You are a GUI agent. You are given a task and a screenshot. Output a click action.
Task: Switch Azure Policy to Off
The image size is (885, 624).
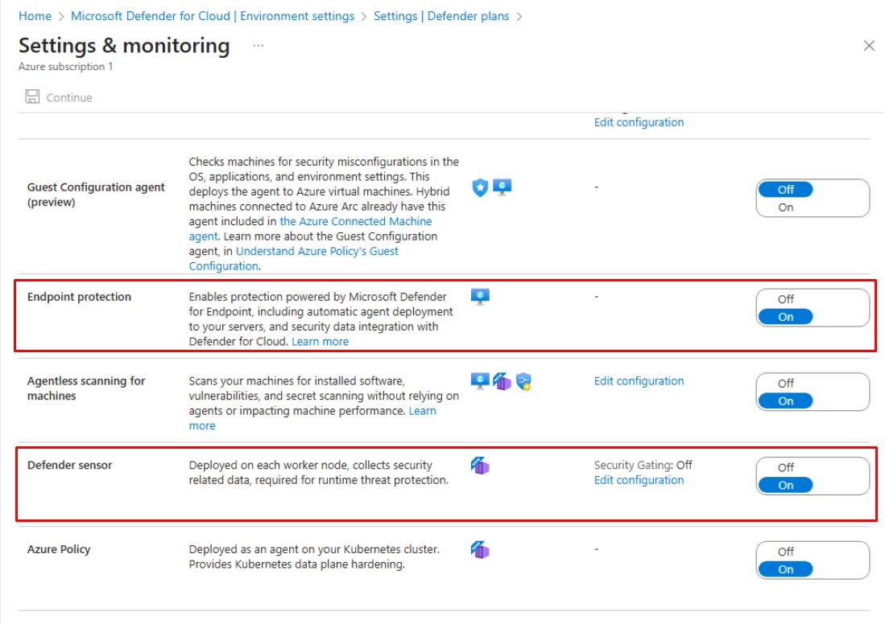(785, 552)
